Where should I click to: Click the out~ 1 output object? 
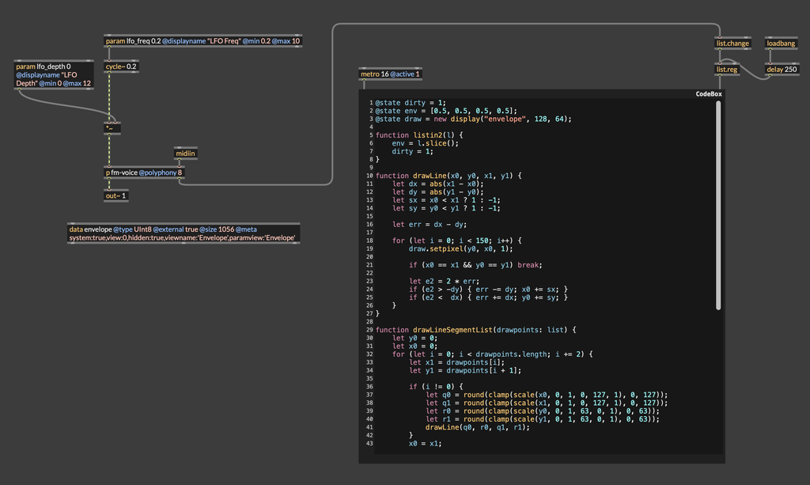click(115, 195)
